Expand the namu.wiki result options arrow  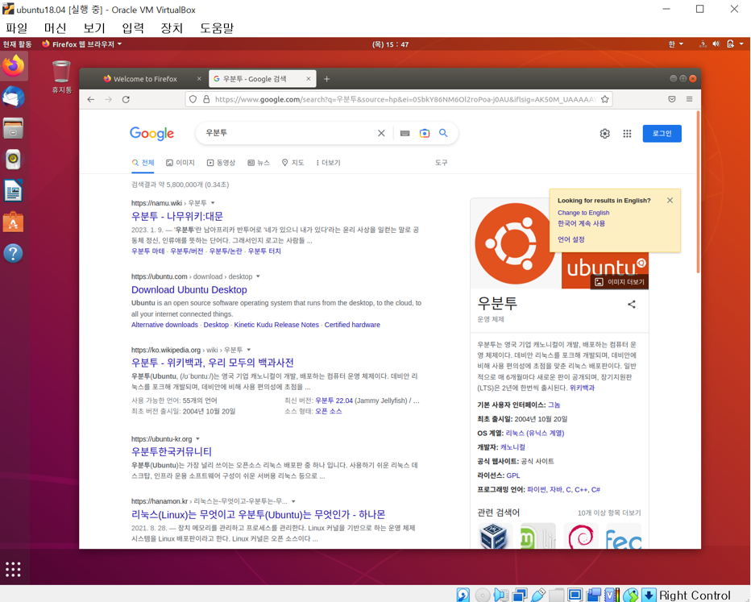click(x=213, y=203)
